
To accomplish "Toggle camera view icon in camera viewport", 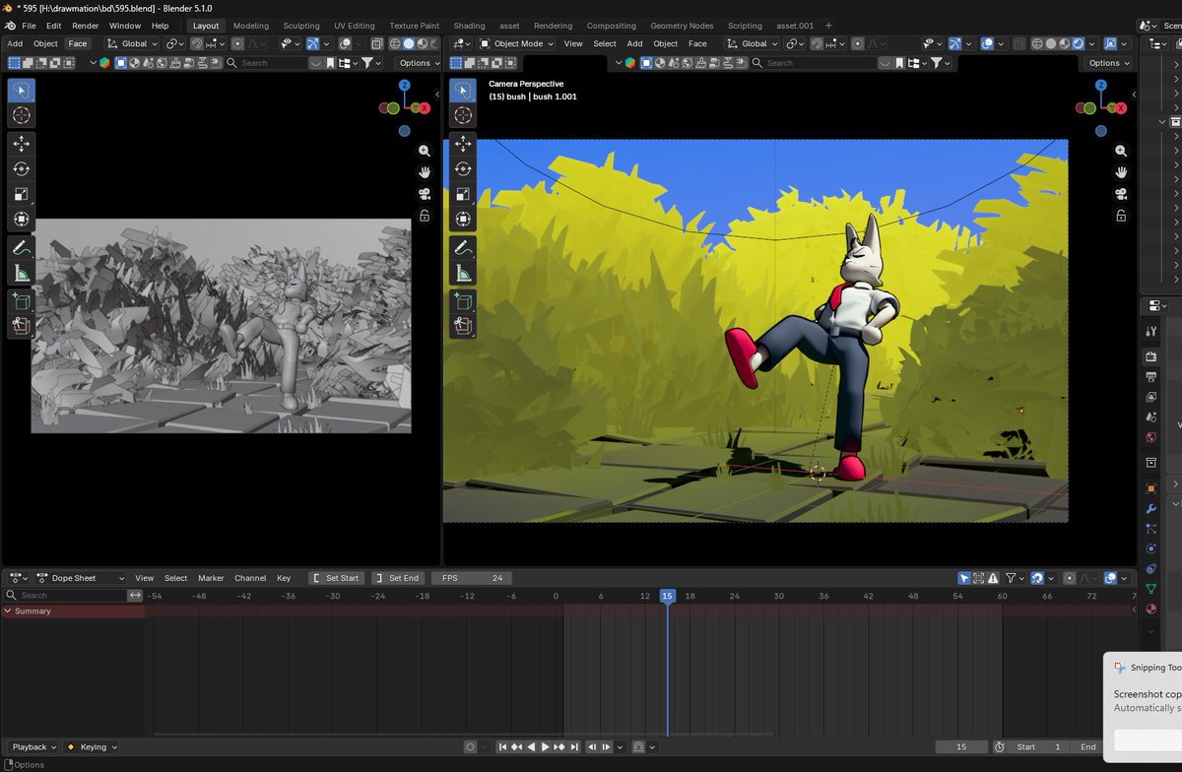I will (x=1121, y=194).
